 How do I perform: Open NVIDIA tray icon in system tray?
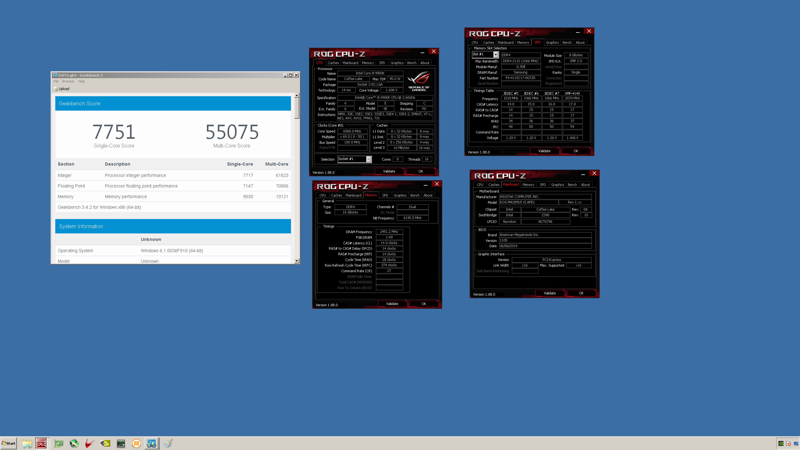coord(781,443)
